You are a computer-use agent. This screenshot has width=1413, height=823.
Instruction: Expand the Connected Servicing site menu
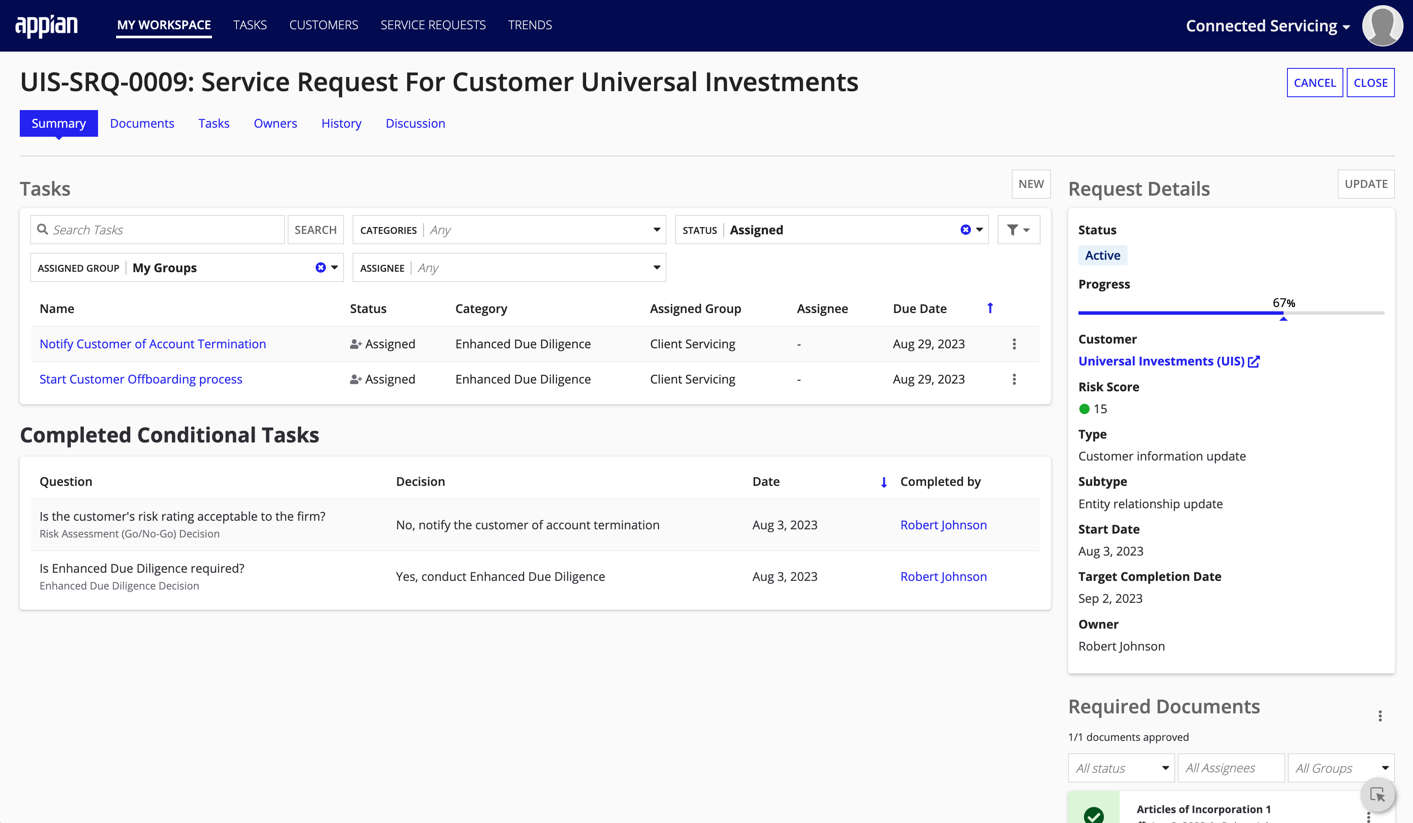1267,26
